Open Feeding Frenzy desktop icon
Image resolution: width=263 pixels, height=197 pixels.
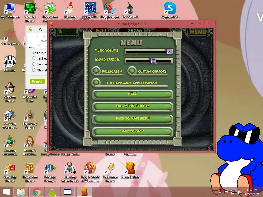click(50, 172)
